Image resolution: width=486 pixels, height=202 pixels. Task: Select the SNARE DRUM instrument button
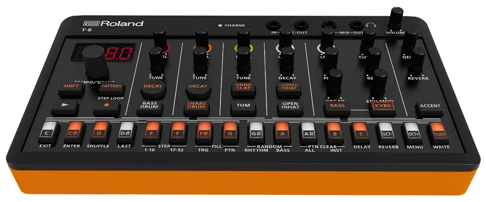[196, 108]
